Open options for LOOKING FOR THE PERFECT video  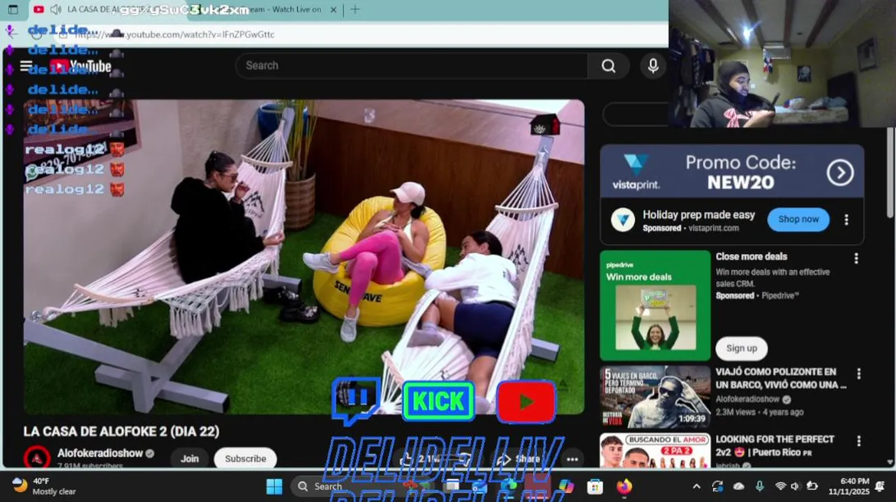tap(859, 441)
